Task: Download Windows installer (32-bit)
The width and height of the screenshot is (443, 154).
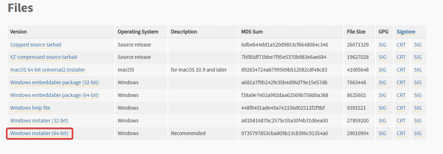Action: pos(39,121)
